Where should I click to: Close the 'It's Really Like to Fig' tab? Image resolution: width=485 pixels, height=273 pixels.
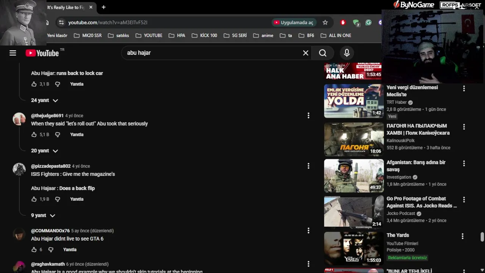click(91, 7)
